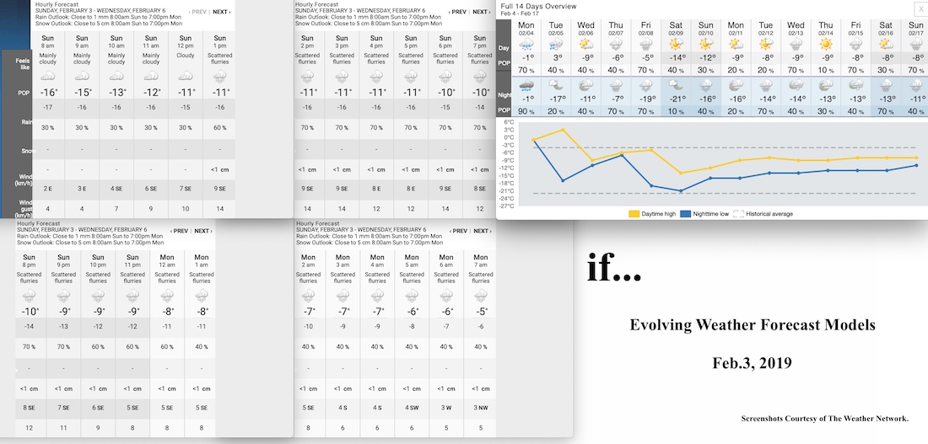Click PREV in the Sun 8 am–1 pm panel
Screen dimensions: 928x444
click(x=197, y=12)
